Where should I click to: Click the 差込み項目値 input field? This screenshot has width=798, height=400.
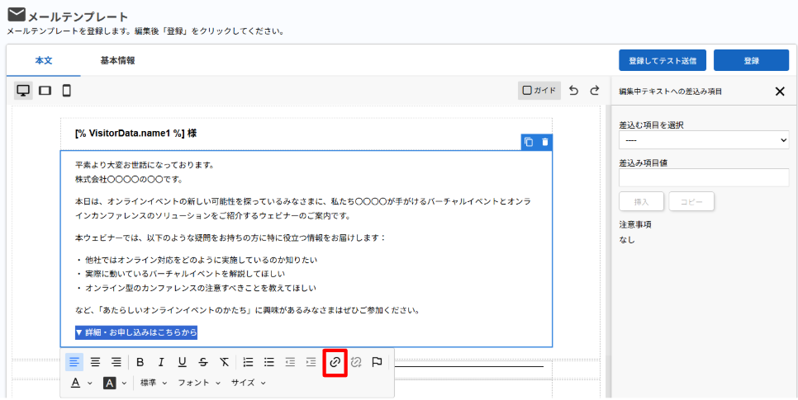704,178
